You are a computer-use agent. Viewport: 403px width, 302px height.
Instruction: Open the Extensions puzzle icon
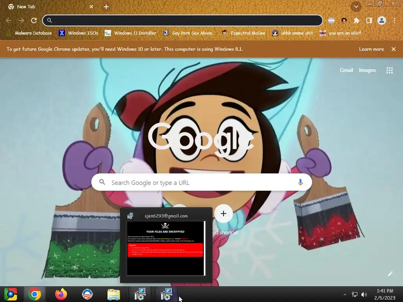pyautogui.click(x=356, y=20)
